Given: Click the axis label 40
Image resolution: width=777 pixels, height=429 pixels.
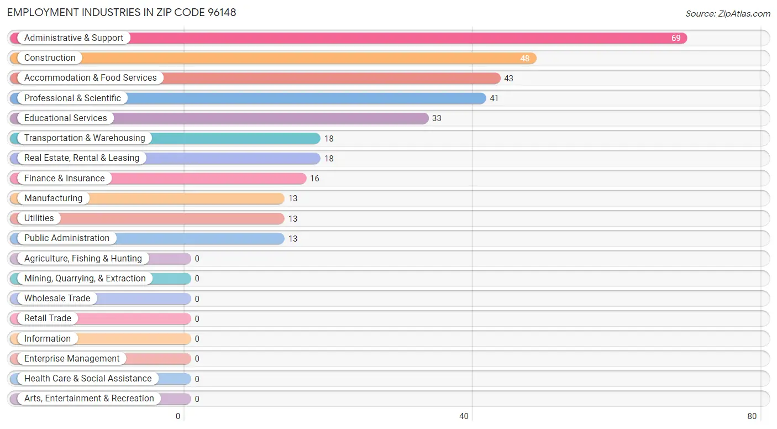Looking at the screenshot, I should pos(465,416).
